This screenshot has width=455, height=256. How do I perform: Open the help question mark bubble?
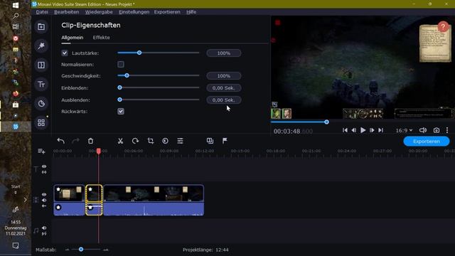(x=443, y=27)
